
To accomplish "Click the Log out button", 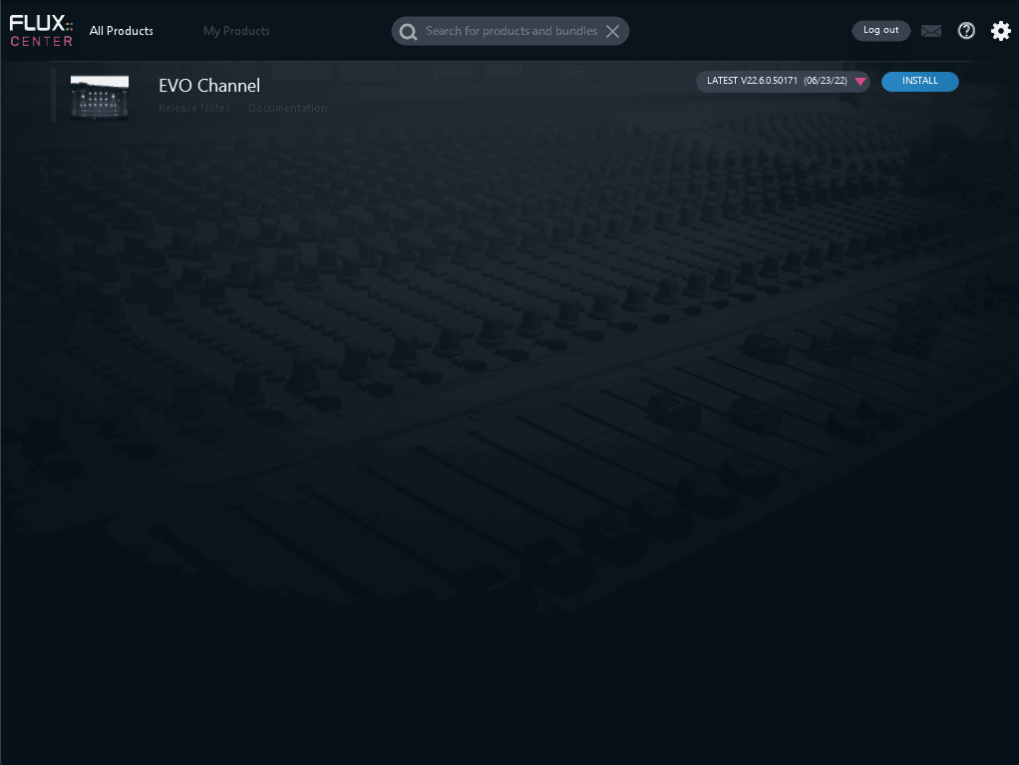I will click(880, 30).
